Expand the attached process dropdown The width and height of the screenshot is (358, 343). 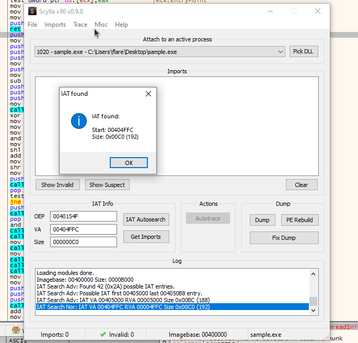tap(281, 52)
